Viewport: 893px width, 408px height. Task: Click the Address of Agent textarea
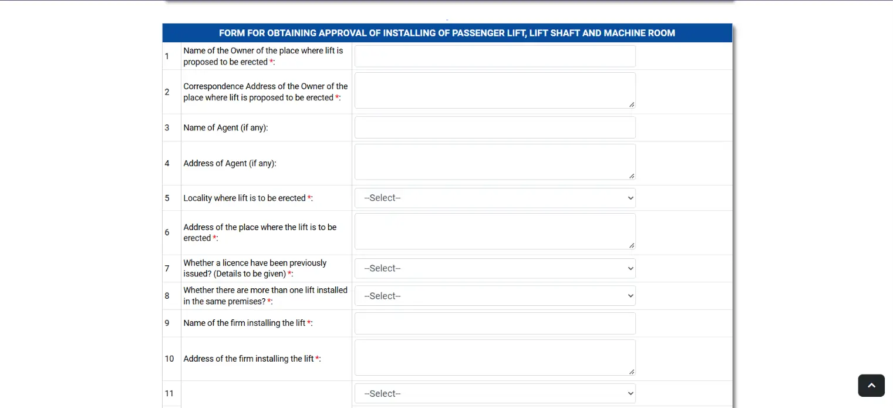pyautogui.click(x=495, y=162)
